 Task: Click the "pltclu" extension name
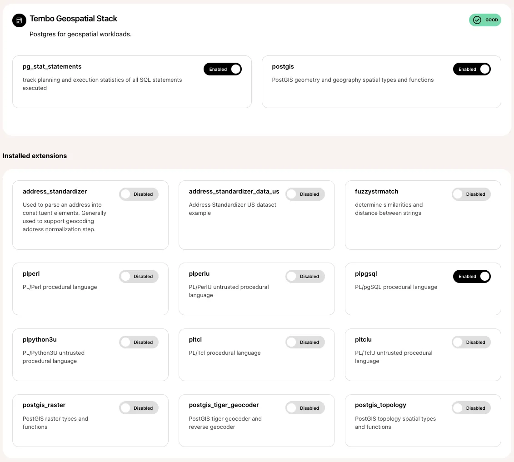(364, 339)
